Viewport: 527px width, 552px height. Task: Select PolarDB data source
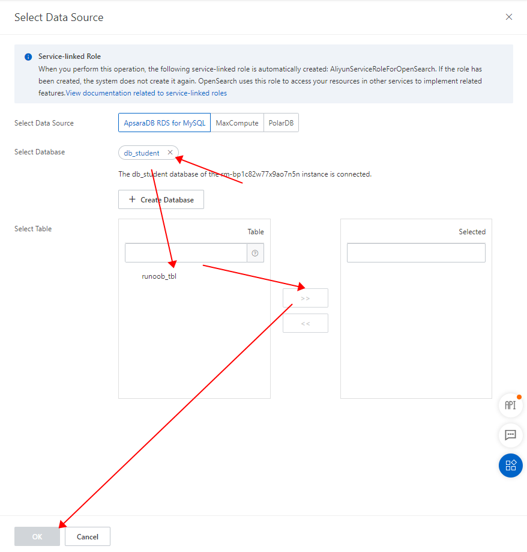pyautogui.click(x=281, y=123)
